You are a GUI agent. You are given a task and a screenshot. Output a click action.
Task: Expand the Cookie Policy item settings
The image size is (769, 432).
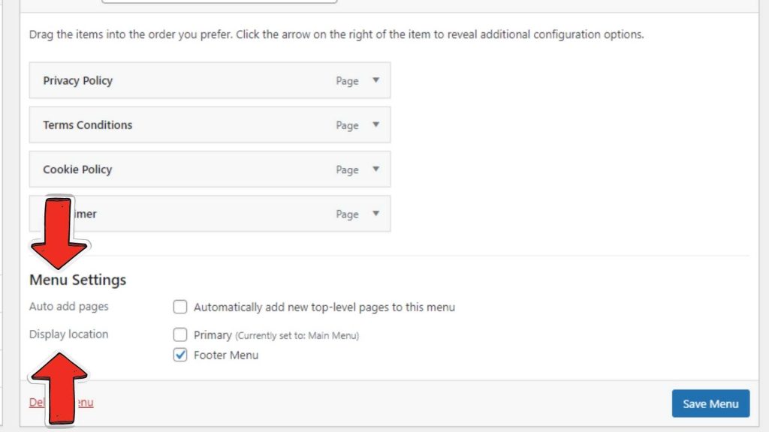point(376,169)
